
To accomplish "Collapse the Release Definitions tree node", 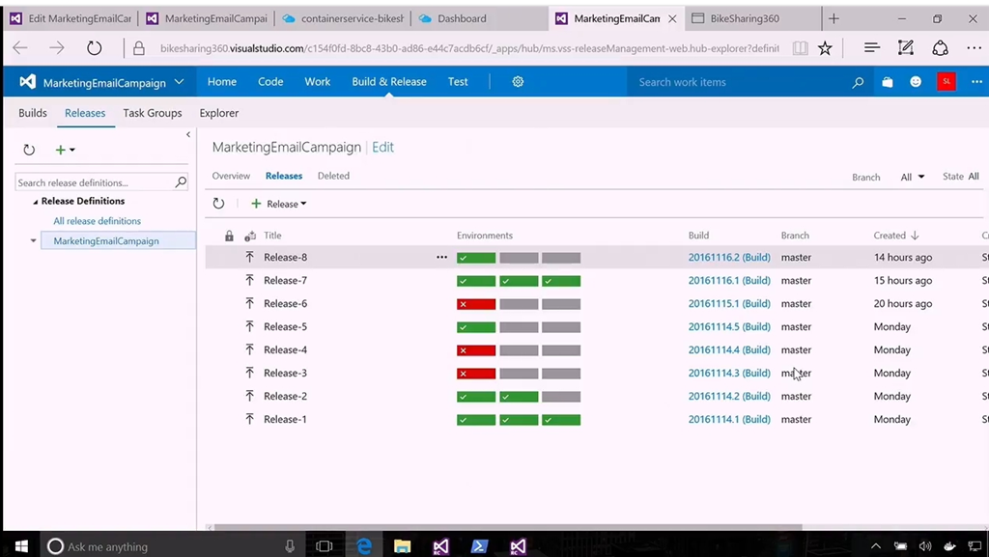I will [36, 202].
